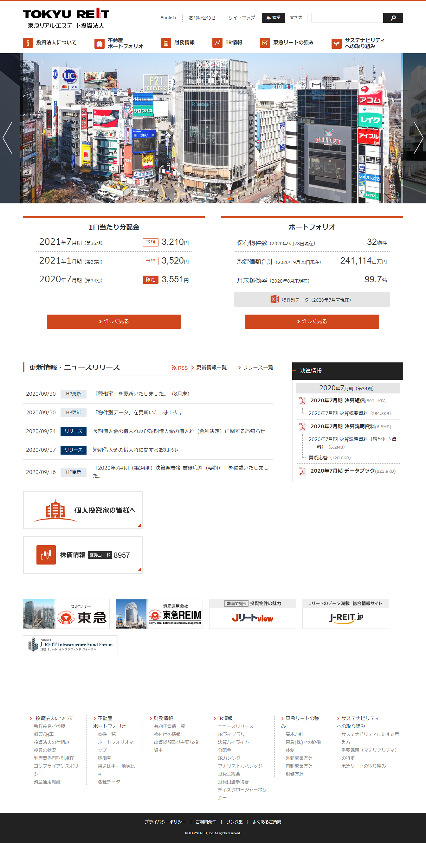Click the chart icon for IR情報
This screenshot has width=426, height=843.
pyautogui.click(x=217, y=42)
